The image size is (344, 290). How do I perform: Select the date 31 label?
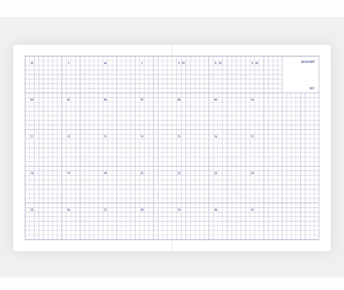(x=252, y=210)
